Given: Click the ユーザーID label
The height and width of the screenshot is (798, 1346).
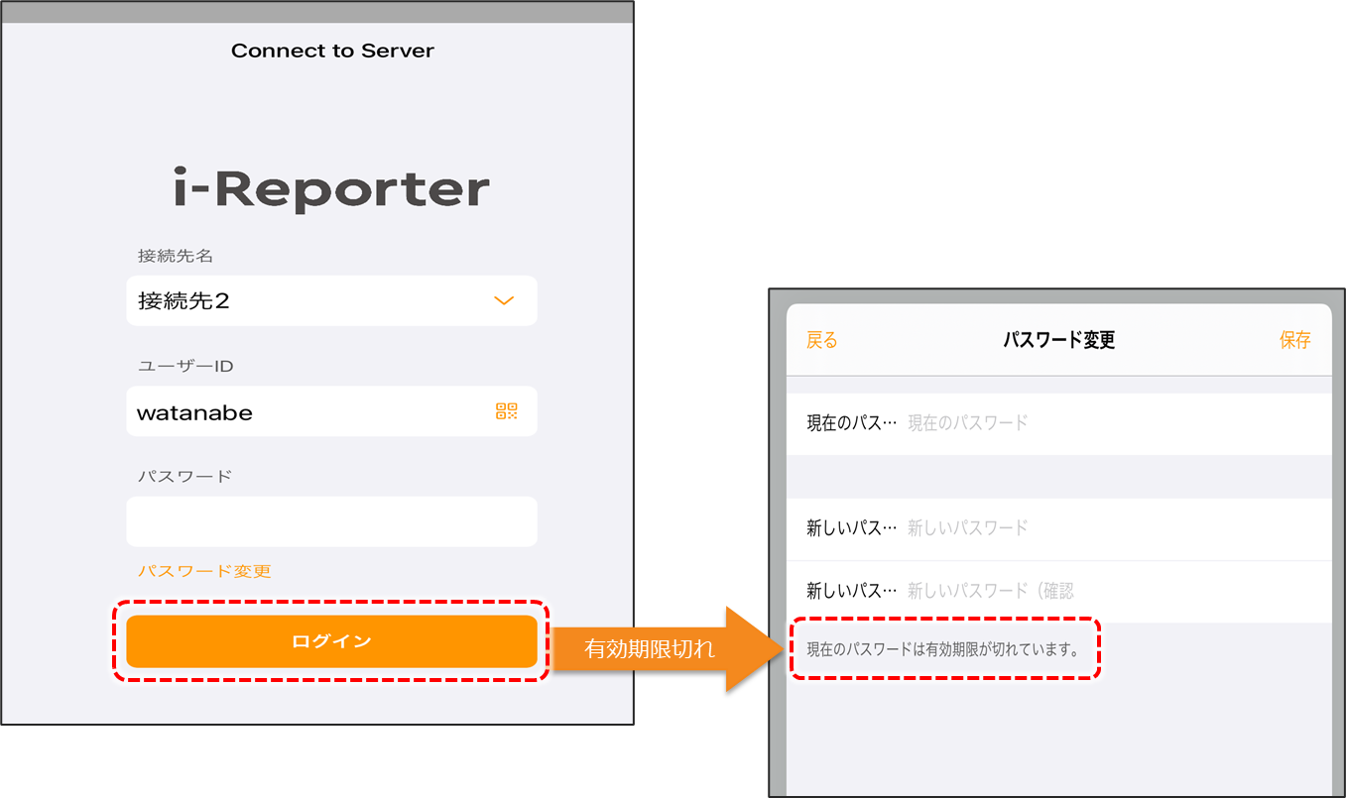Looking at the screenshot, I should (x=184, y=366).
